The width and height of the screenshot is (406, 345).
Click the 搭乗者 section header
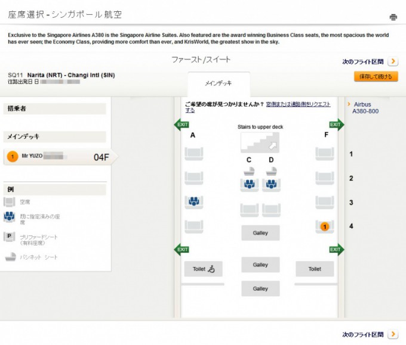(55, 108)
